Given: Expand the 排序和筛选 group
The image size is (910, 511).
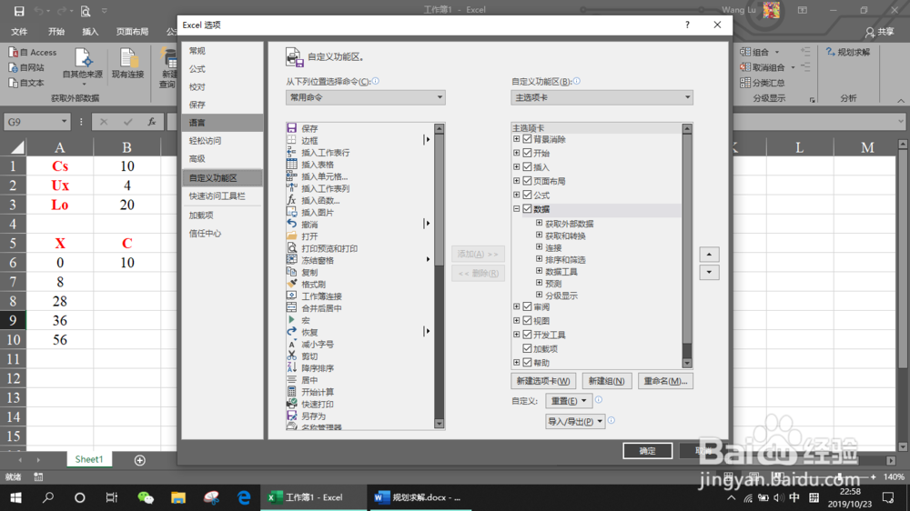Looking at the screenshot, I should [x=539, y=259].
